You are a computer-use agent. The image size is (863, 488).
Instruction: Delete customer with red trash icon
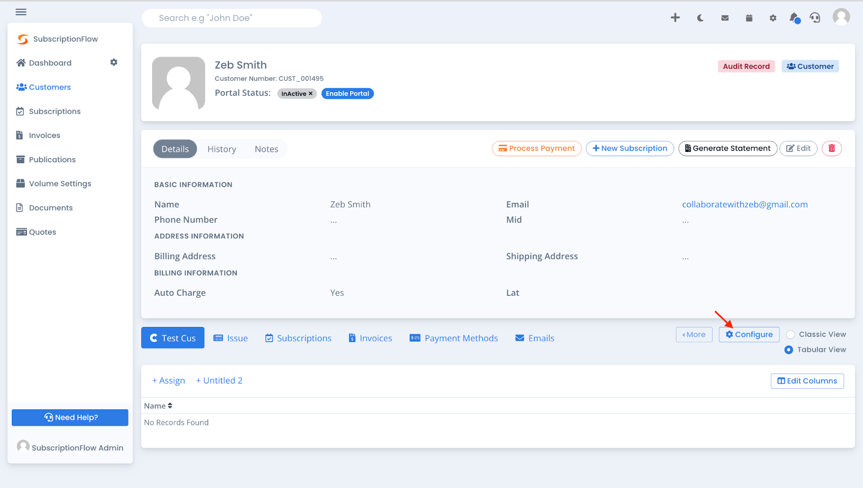[832, 148]
